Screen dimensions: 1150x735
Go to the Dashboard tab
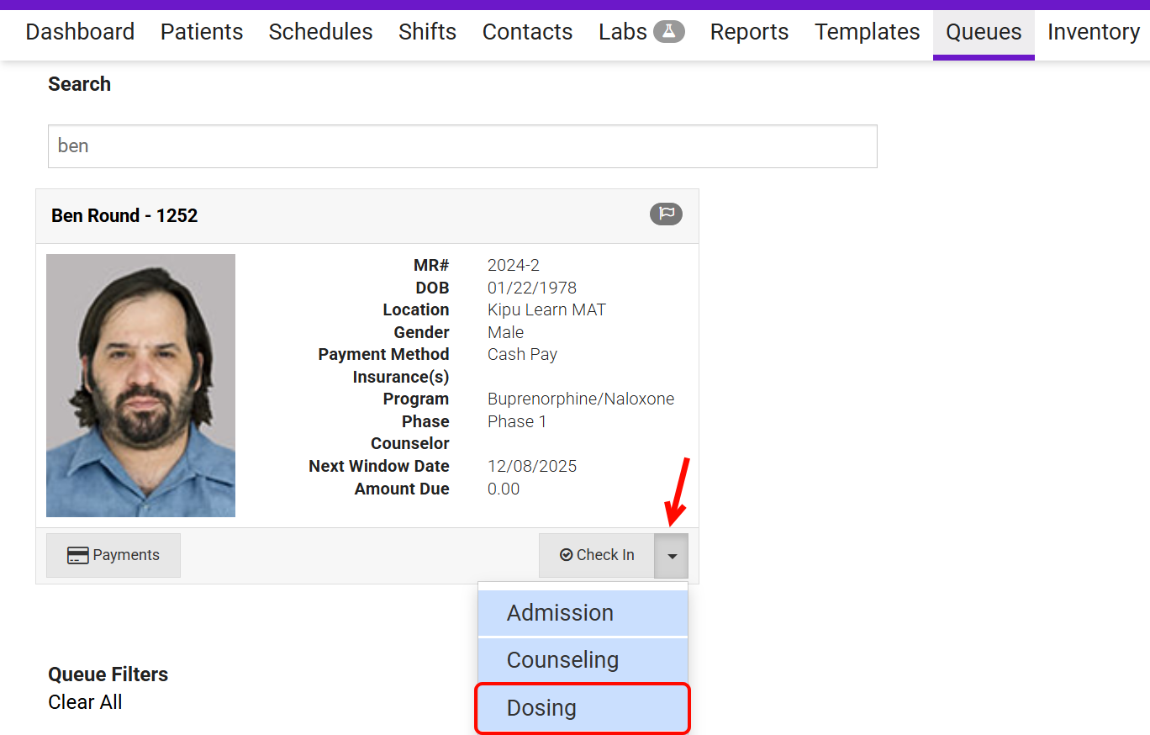tap(80, 32)
